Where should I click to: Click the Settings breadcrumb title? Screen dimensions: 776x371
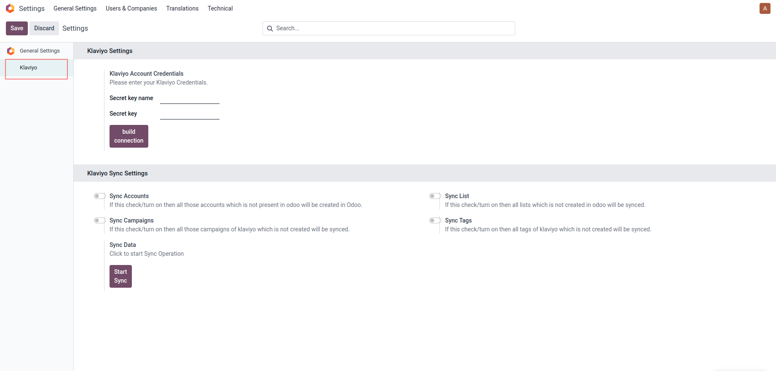coord(75,28)
